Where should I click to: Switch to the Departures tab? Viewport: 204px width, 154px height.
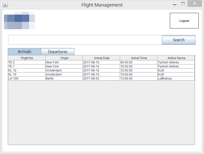click(58, 51)
